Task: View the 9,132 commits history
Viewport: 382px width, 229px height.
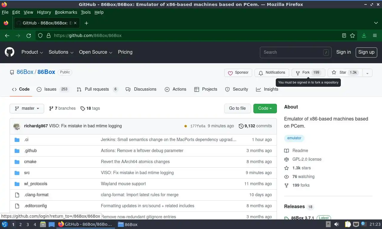Action: pyautogui.click(x=255, y=126)
